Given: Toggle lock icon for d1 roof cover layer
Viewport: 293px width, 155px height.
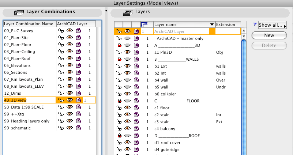Looking at the screenshot, I should pos(119,143).
